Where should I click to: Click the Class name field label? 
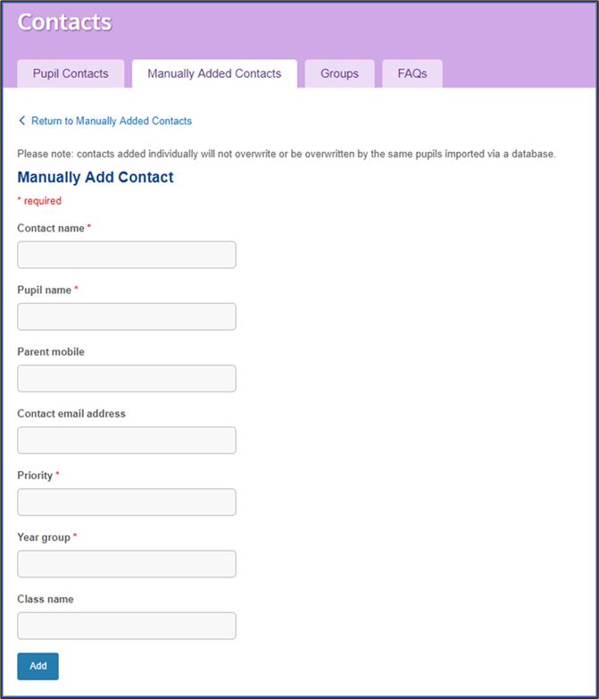point(46,599)
